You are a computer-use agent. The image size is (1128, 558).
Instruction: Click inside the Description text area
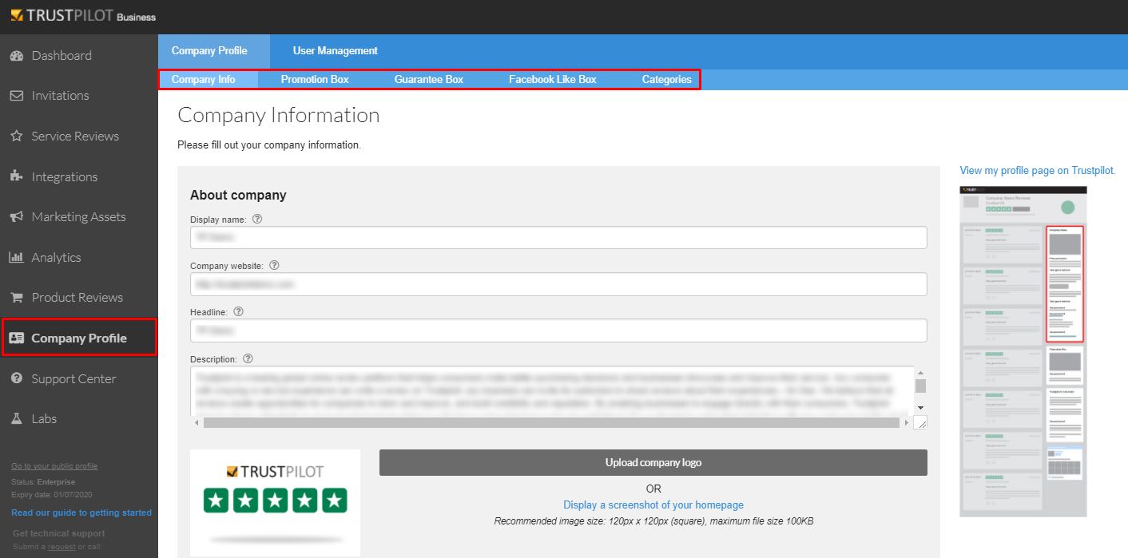[552, 390]
